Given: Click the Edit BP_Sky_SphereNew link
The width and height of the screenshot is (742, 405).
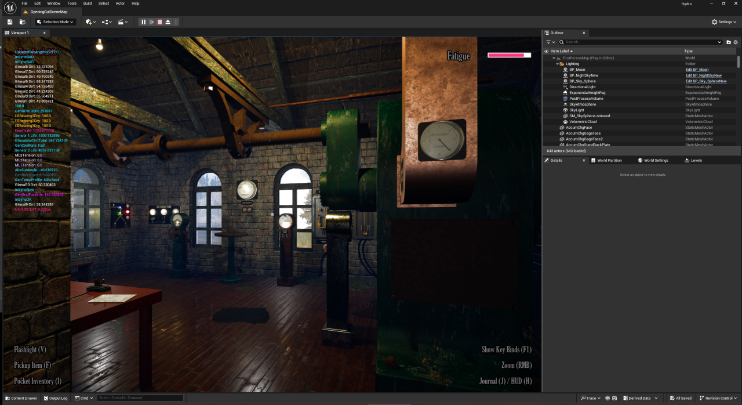Looking at the screenshot, I should [706, 81].
